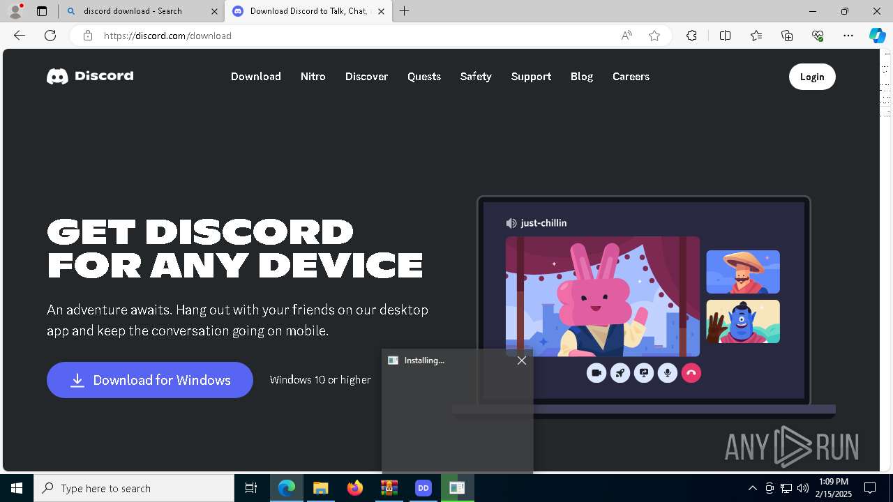
Task: Open the Safety nav item
Action: 476,77
